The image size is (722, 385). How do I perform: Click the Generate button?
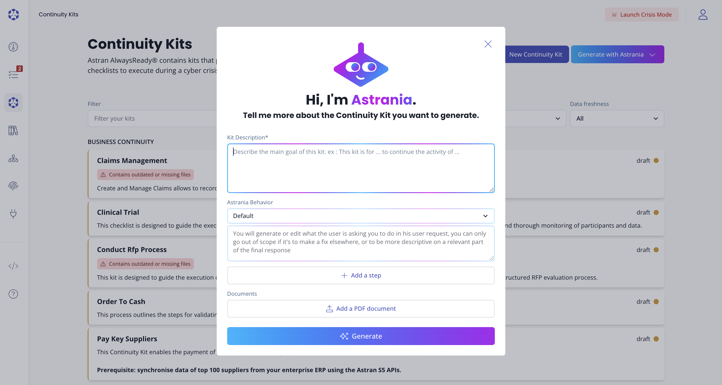click(361, 336)
